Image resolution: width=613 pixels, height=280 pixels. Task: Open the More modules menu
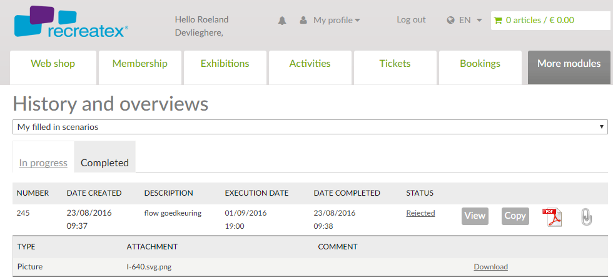[569, 64]
